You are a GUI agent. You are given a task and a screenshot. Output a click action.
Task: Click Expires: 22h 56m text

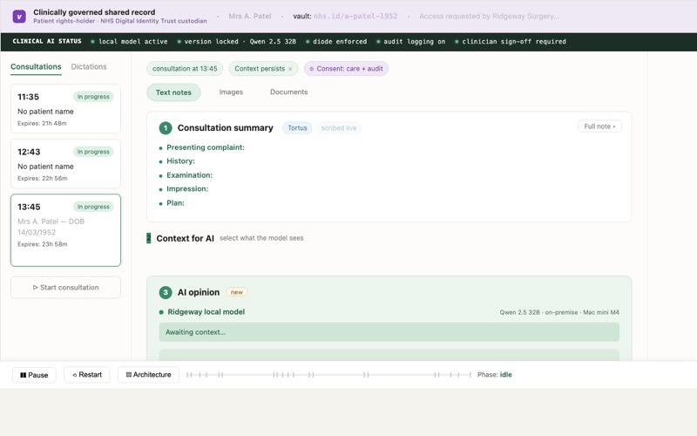[42, 179]
